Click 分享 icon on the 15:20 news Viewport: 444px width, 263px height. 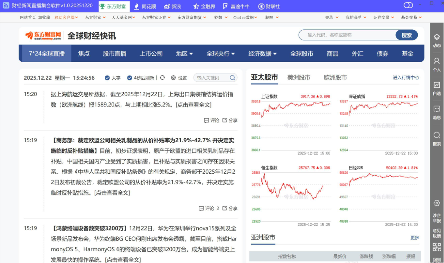point(225,120)
